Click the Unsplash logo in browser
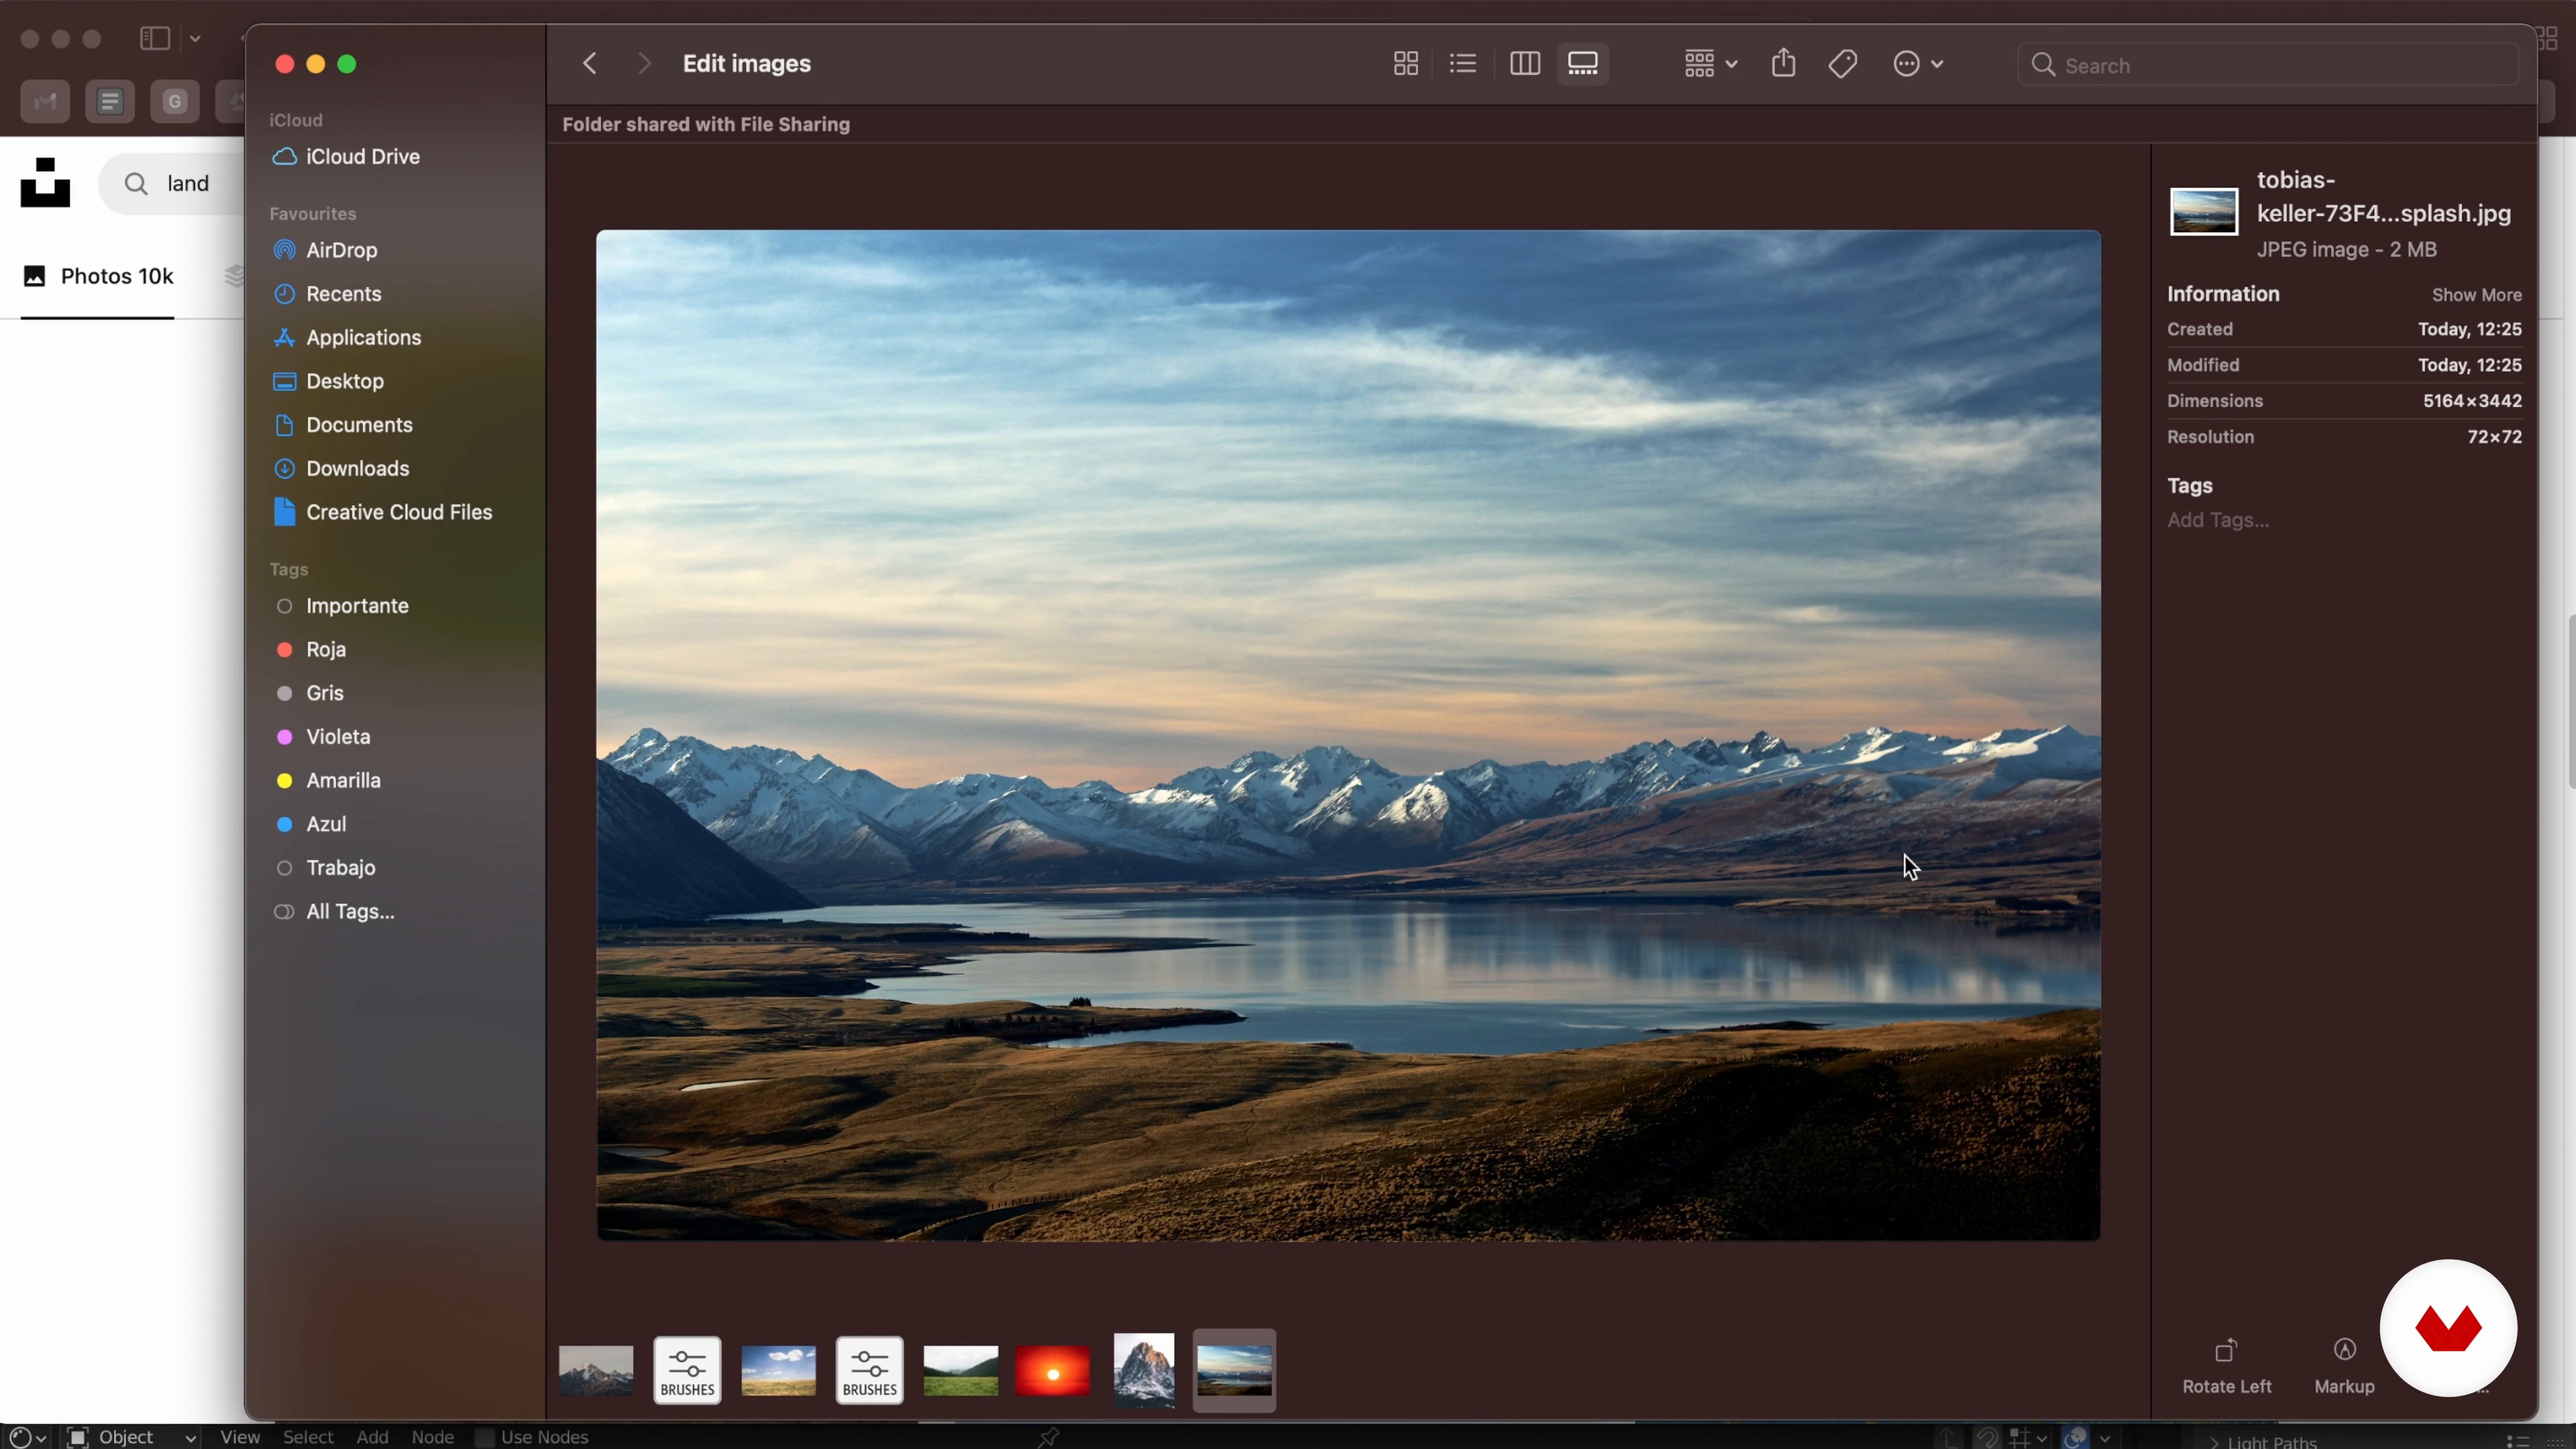The image size is (2576, 1449). pyautogui.click(x=45, y=182)
